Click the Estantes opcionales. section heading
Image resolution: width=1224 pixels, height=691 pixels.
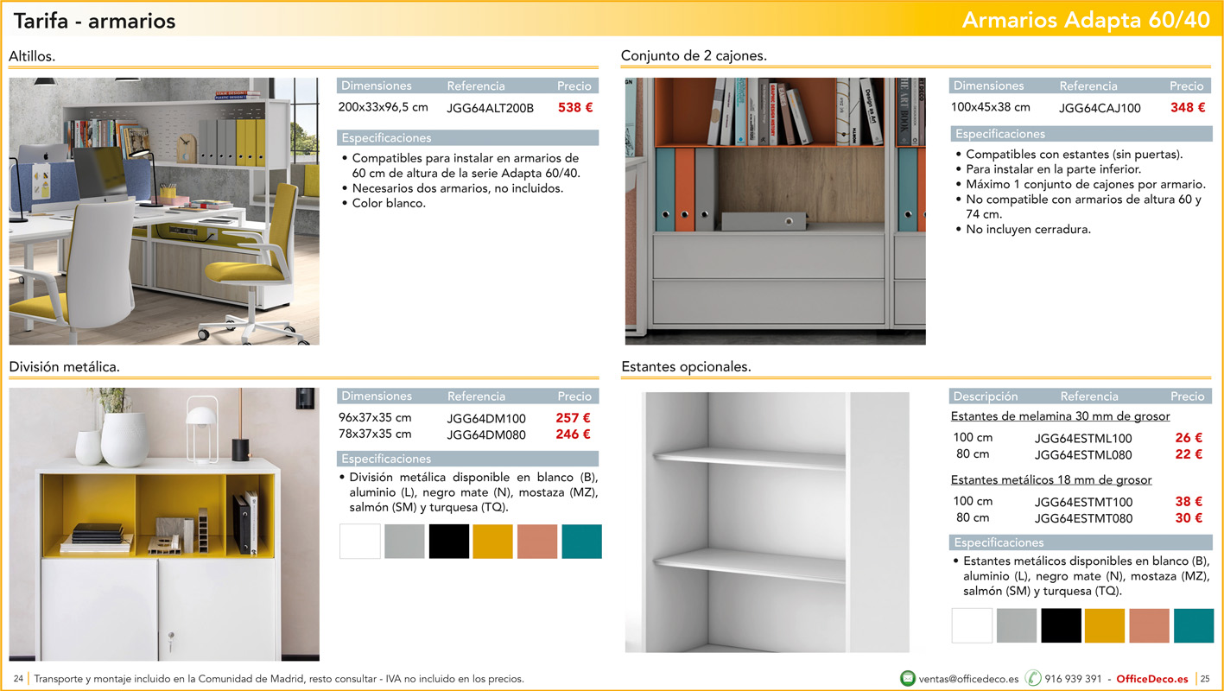click(x=686, y=367)
